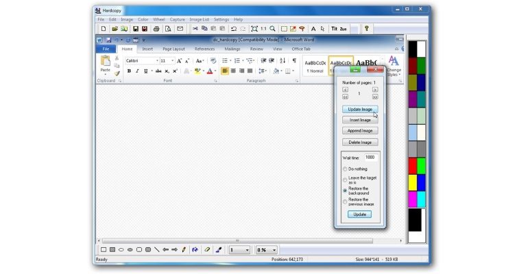528x274 pixels.
Task: Select the 'Do nothing' radio option
Action: pos(345,169)
